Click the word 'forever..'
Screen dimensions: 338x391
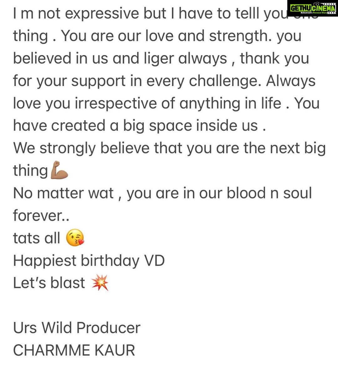click(x=41, y=216)
